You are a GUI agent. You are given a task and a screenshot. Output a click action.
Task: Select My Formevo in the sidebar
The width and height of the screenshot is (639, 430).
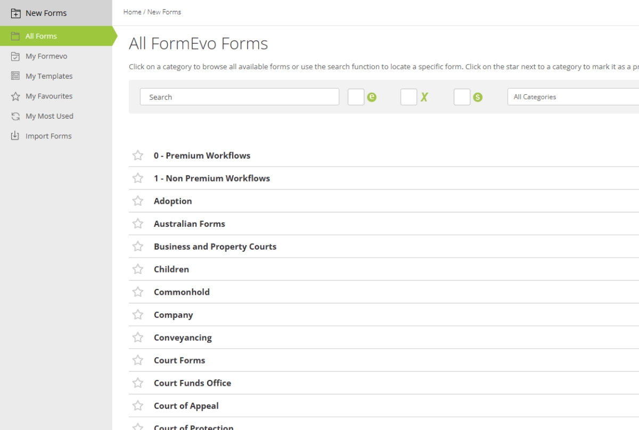(47, 56)
